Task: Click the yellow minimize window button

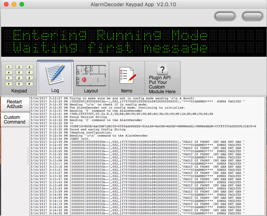Action: (x=14, y=4)
